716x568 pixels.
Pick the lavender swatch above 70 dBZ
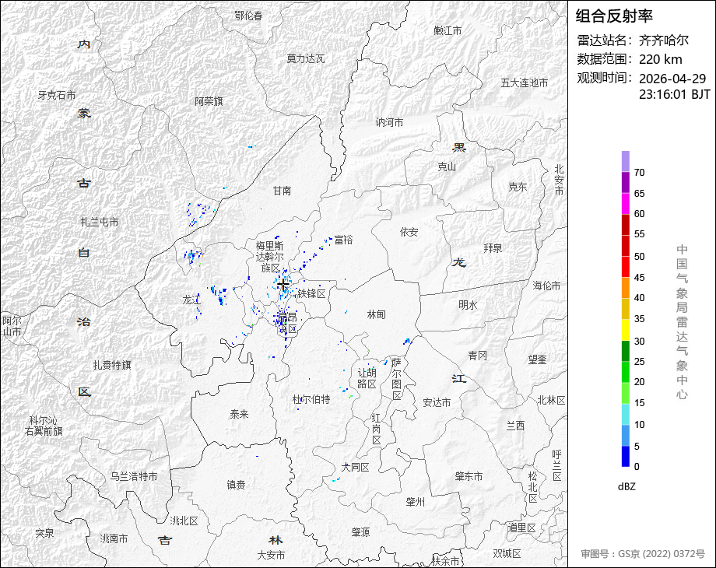626,162
